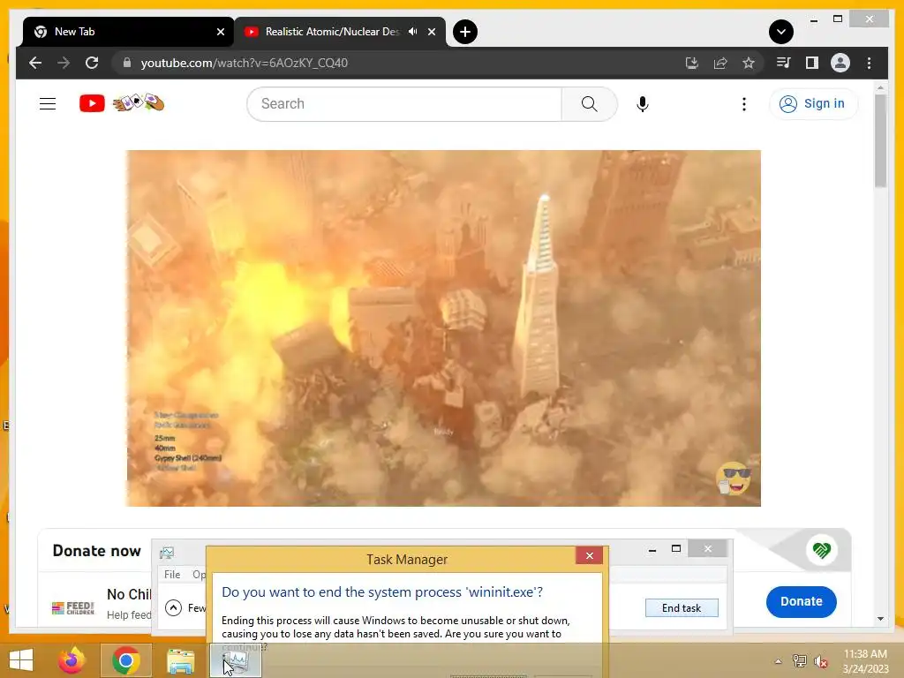The height and width of the screenshot is (678, 904).
Task: Open the File menu in Task Manager
Action: (x=172, y=574)
